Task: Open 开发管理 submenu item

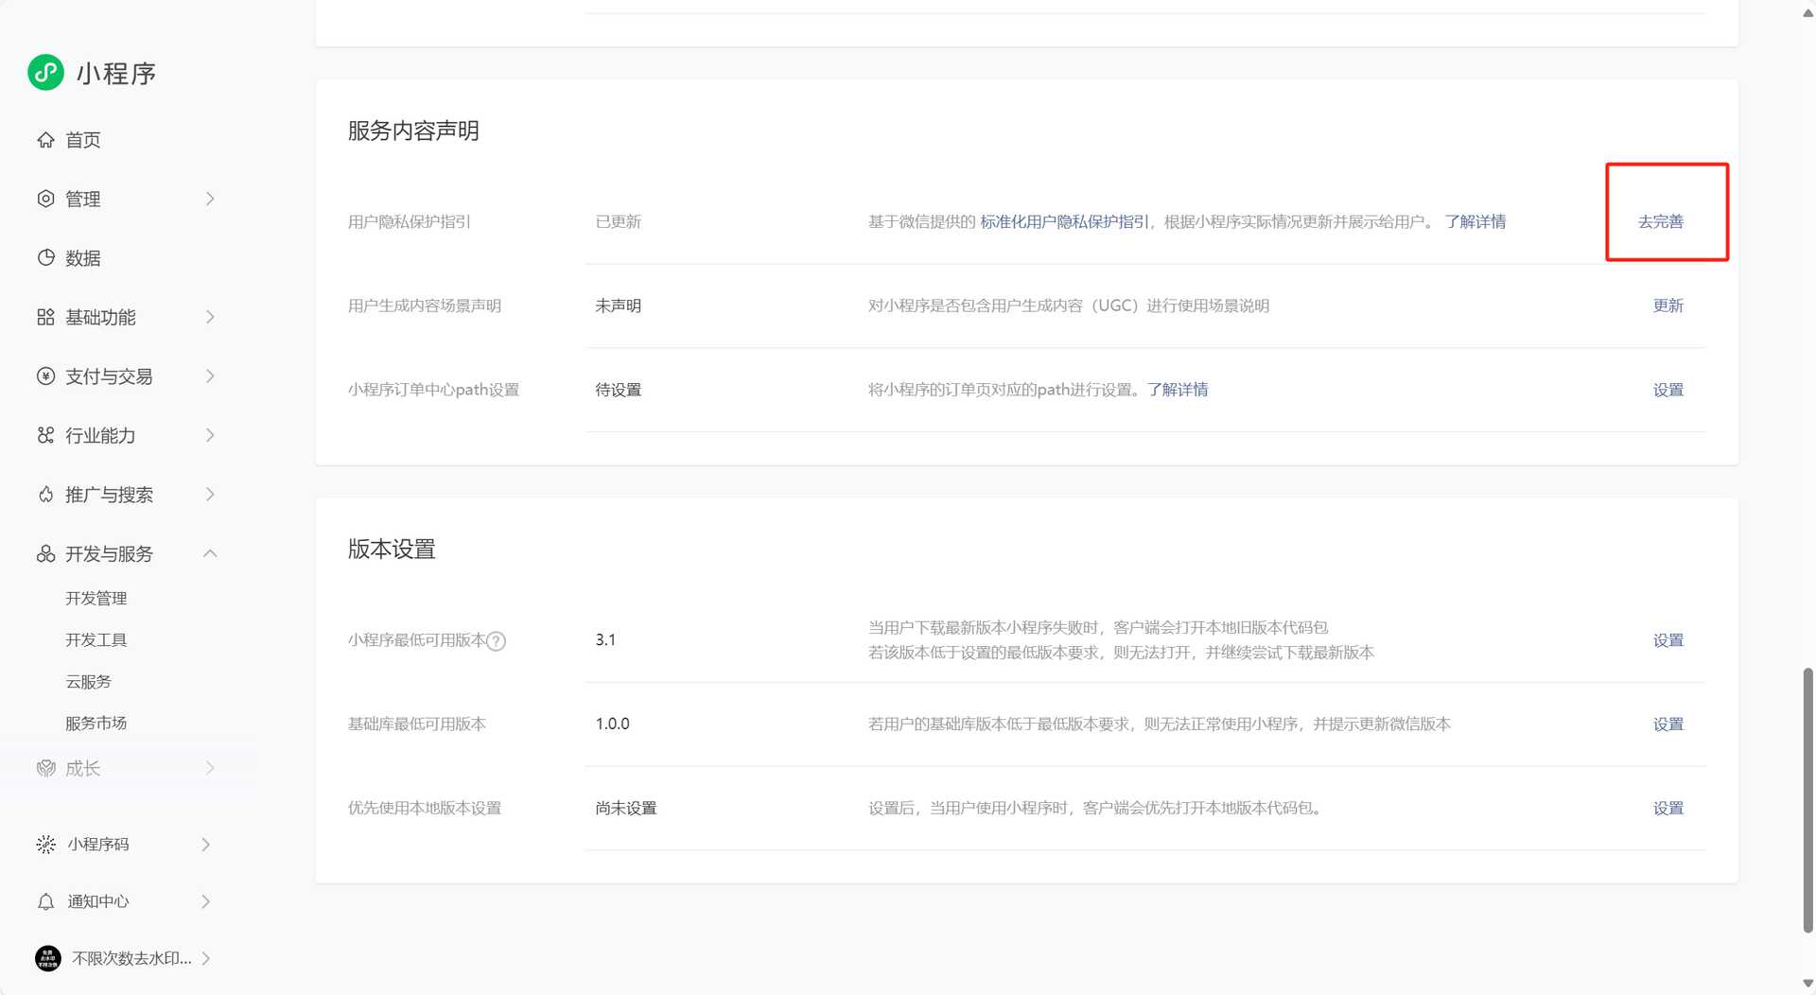Action: tap(96, 599)
